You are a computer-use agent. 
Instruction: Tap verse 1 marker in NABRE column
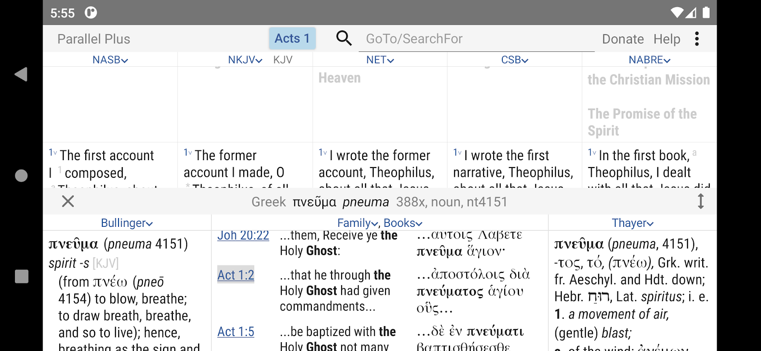(x=592, y=153)
